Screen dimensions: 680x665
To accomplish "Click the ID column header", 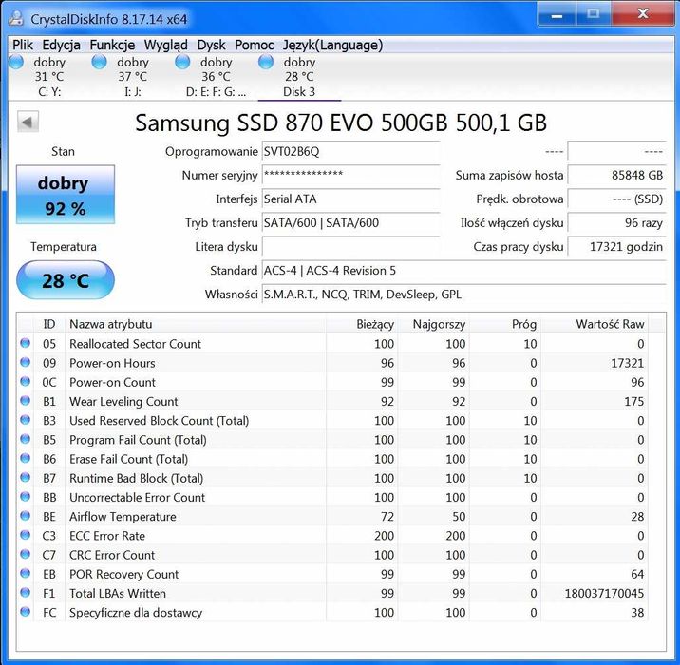I will 49,324.
